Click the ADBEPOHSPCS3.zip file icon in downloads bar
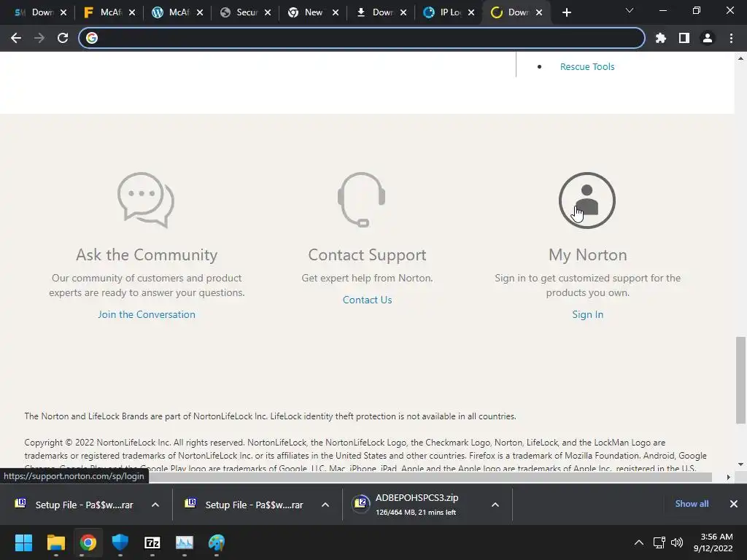This screenshot has height=560, width=747. pos(360,504)
